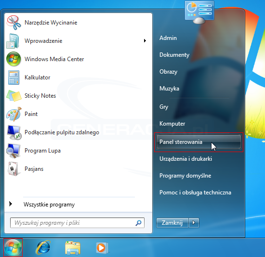Open shutdown options arrow next to Zamknij

point(194,223)
